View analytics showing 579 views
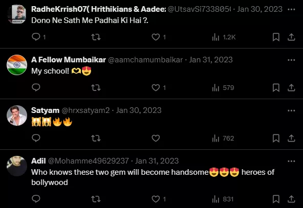 pyautogui.click(x=223, y=87)
